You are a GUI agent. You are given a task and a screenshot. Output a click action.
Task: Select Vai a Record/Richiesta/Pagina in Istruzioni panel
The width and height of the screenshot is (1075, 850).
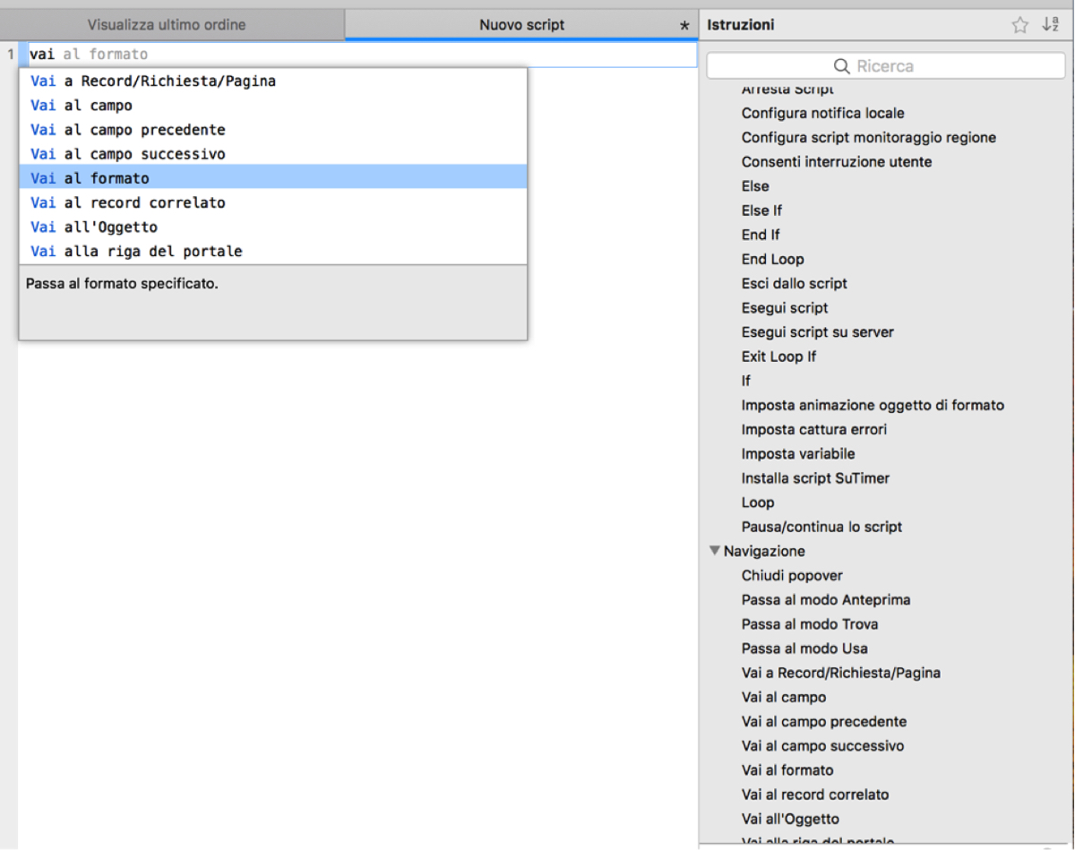click(x=841, y=672)
